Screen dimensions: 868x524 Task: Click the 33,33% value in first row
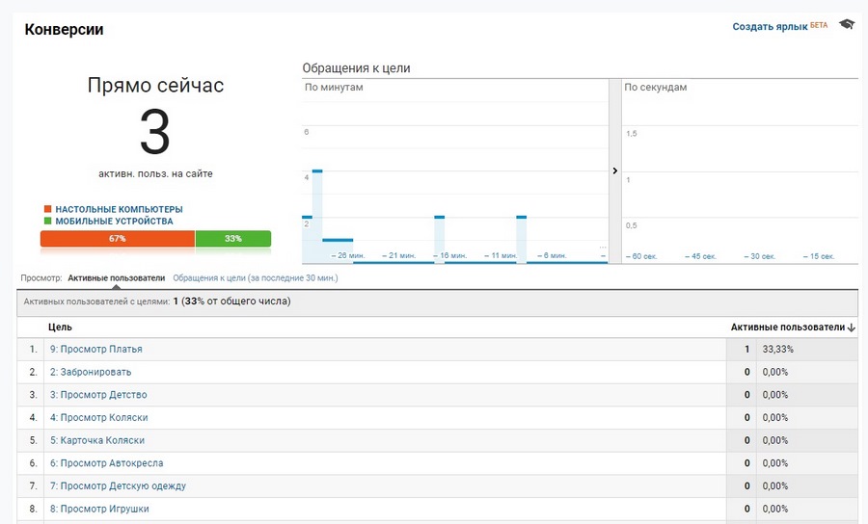point(777,350)
